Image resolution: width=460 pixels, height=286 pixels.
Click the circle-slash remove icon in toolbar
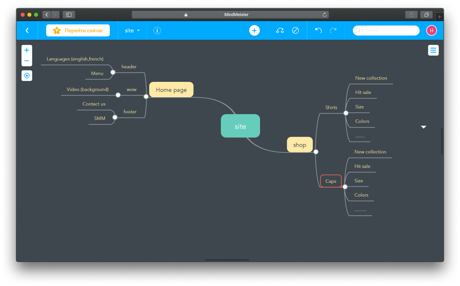(295, 30)
